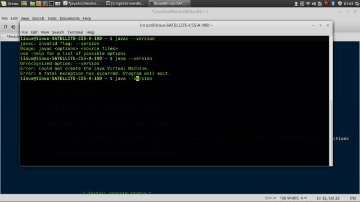Close the text editor window behind terminal
The image size is (360, 202).
coord(355,11)
